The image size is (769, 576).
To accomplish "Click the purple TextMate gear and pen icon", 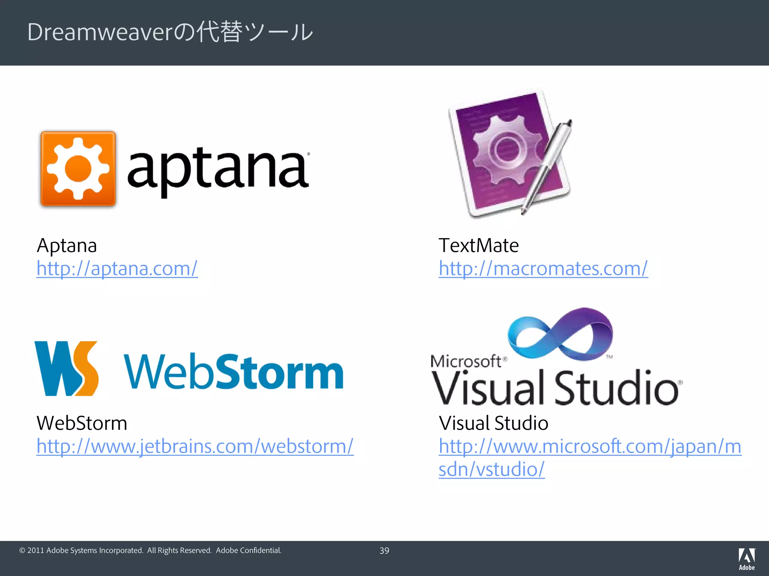I will (510, 153).
